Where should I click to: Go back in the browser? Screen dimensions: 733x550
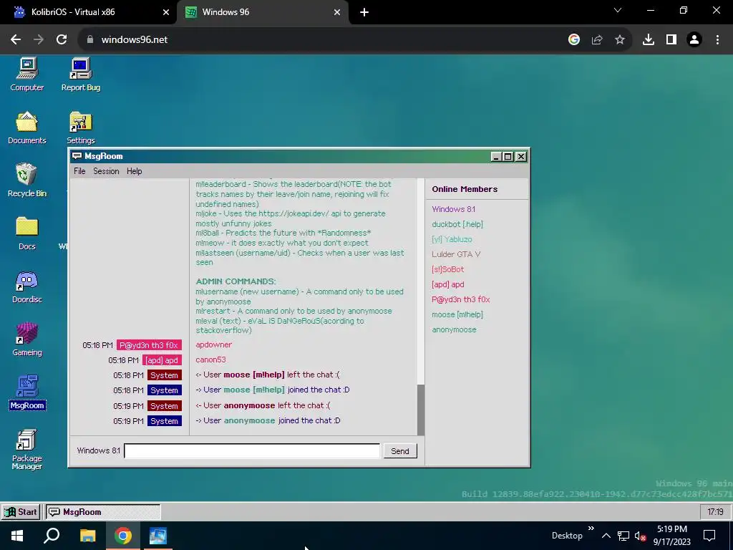point(16,40)
